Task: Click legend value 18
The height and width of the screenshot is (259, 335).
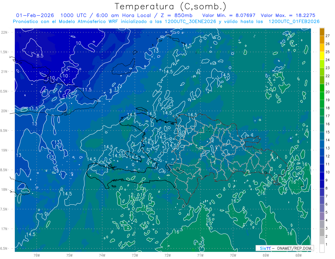Action: tap(328, 108)
